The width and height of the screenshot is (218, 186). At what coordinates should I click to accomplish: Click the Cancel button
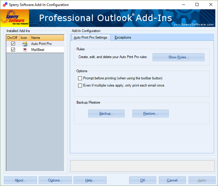click(x=172, y=180)
